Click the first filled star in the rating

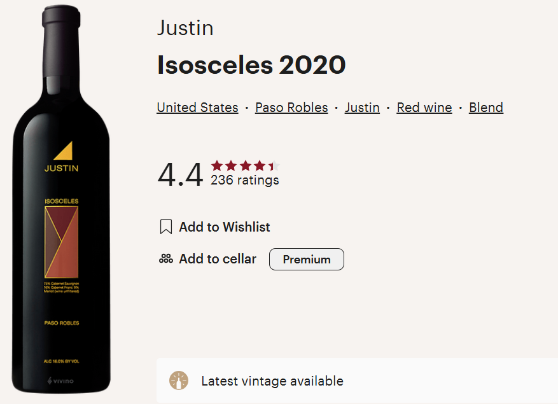217,164
